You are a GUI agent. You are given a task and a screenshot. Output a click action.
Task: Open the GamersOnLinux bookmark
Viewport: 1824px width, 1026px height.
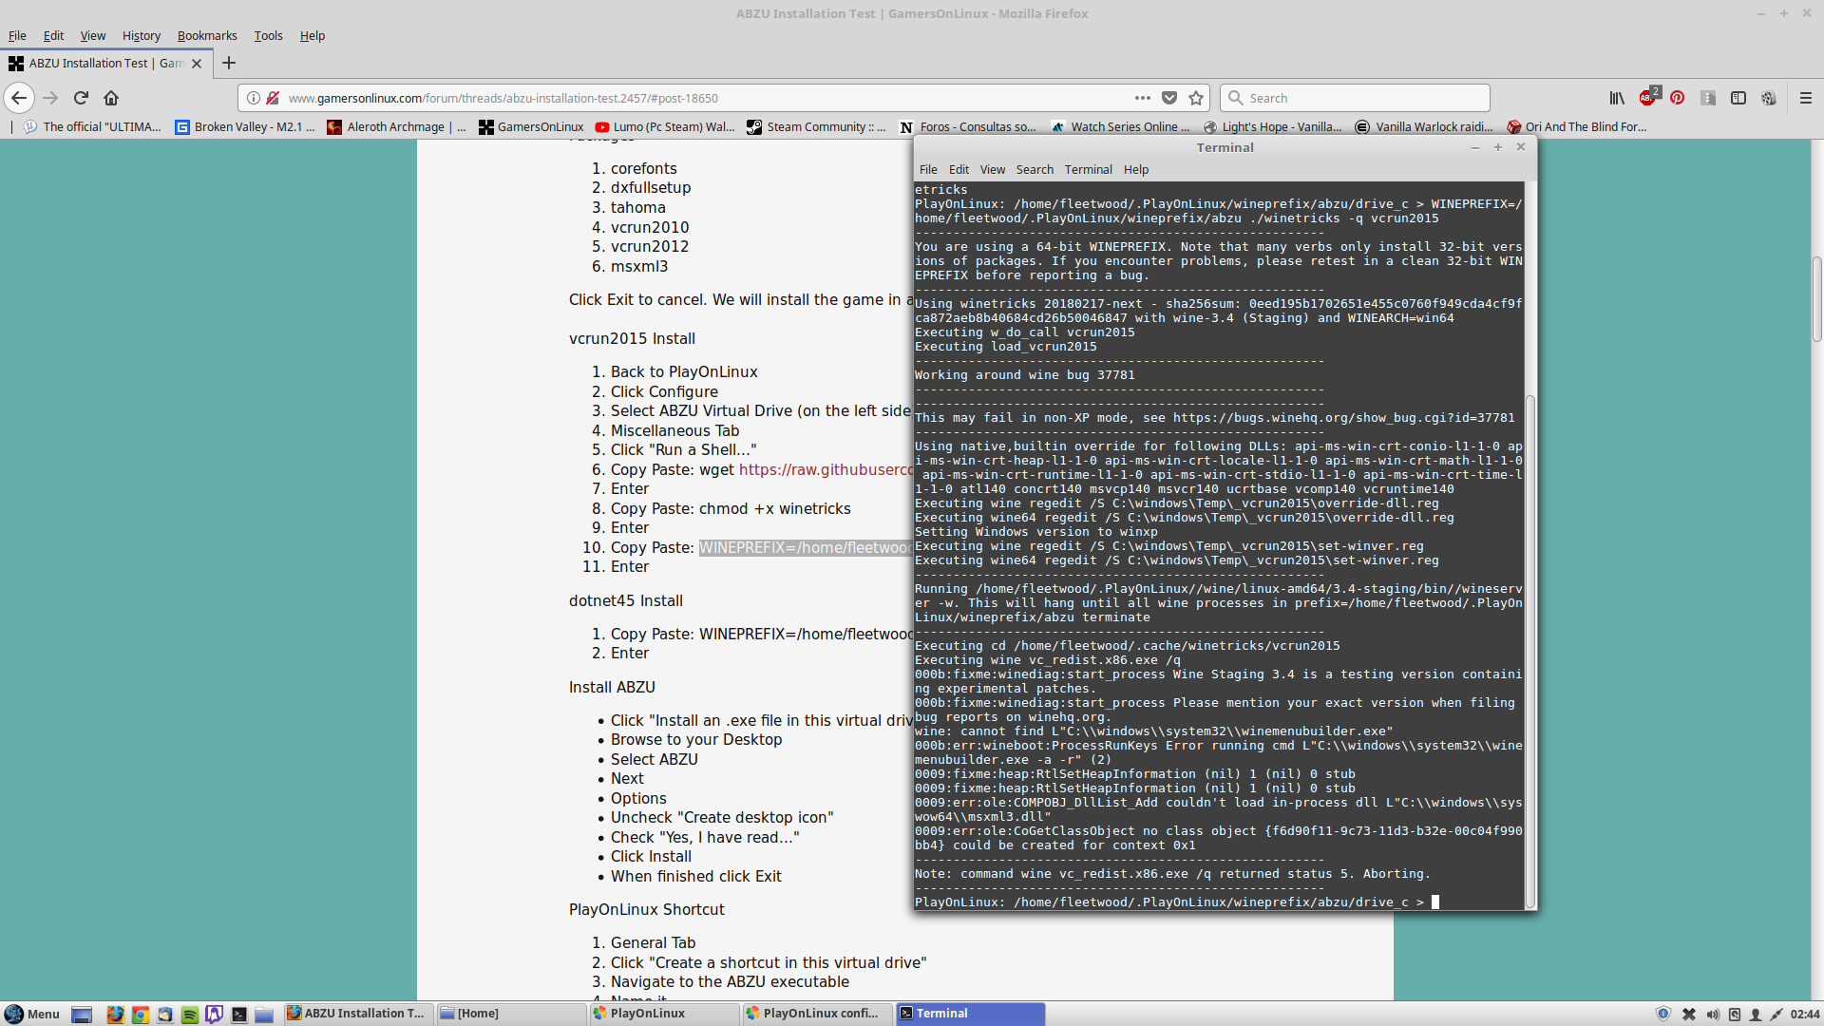[x=532, y=126]
